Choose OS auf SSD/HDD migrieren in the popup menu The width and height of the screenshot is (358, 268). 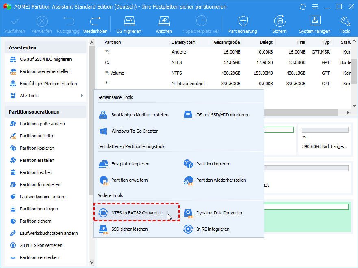(216, 115)
